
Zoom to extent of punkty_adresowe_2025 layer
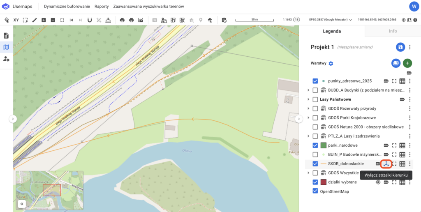click(x=394, y=81)
